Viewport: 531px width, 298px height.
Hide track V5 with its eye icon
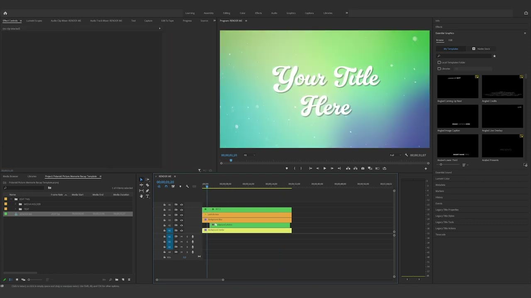click(x=181, y=210)
